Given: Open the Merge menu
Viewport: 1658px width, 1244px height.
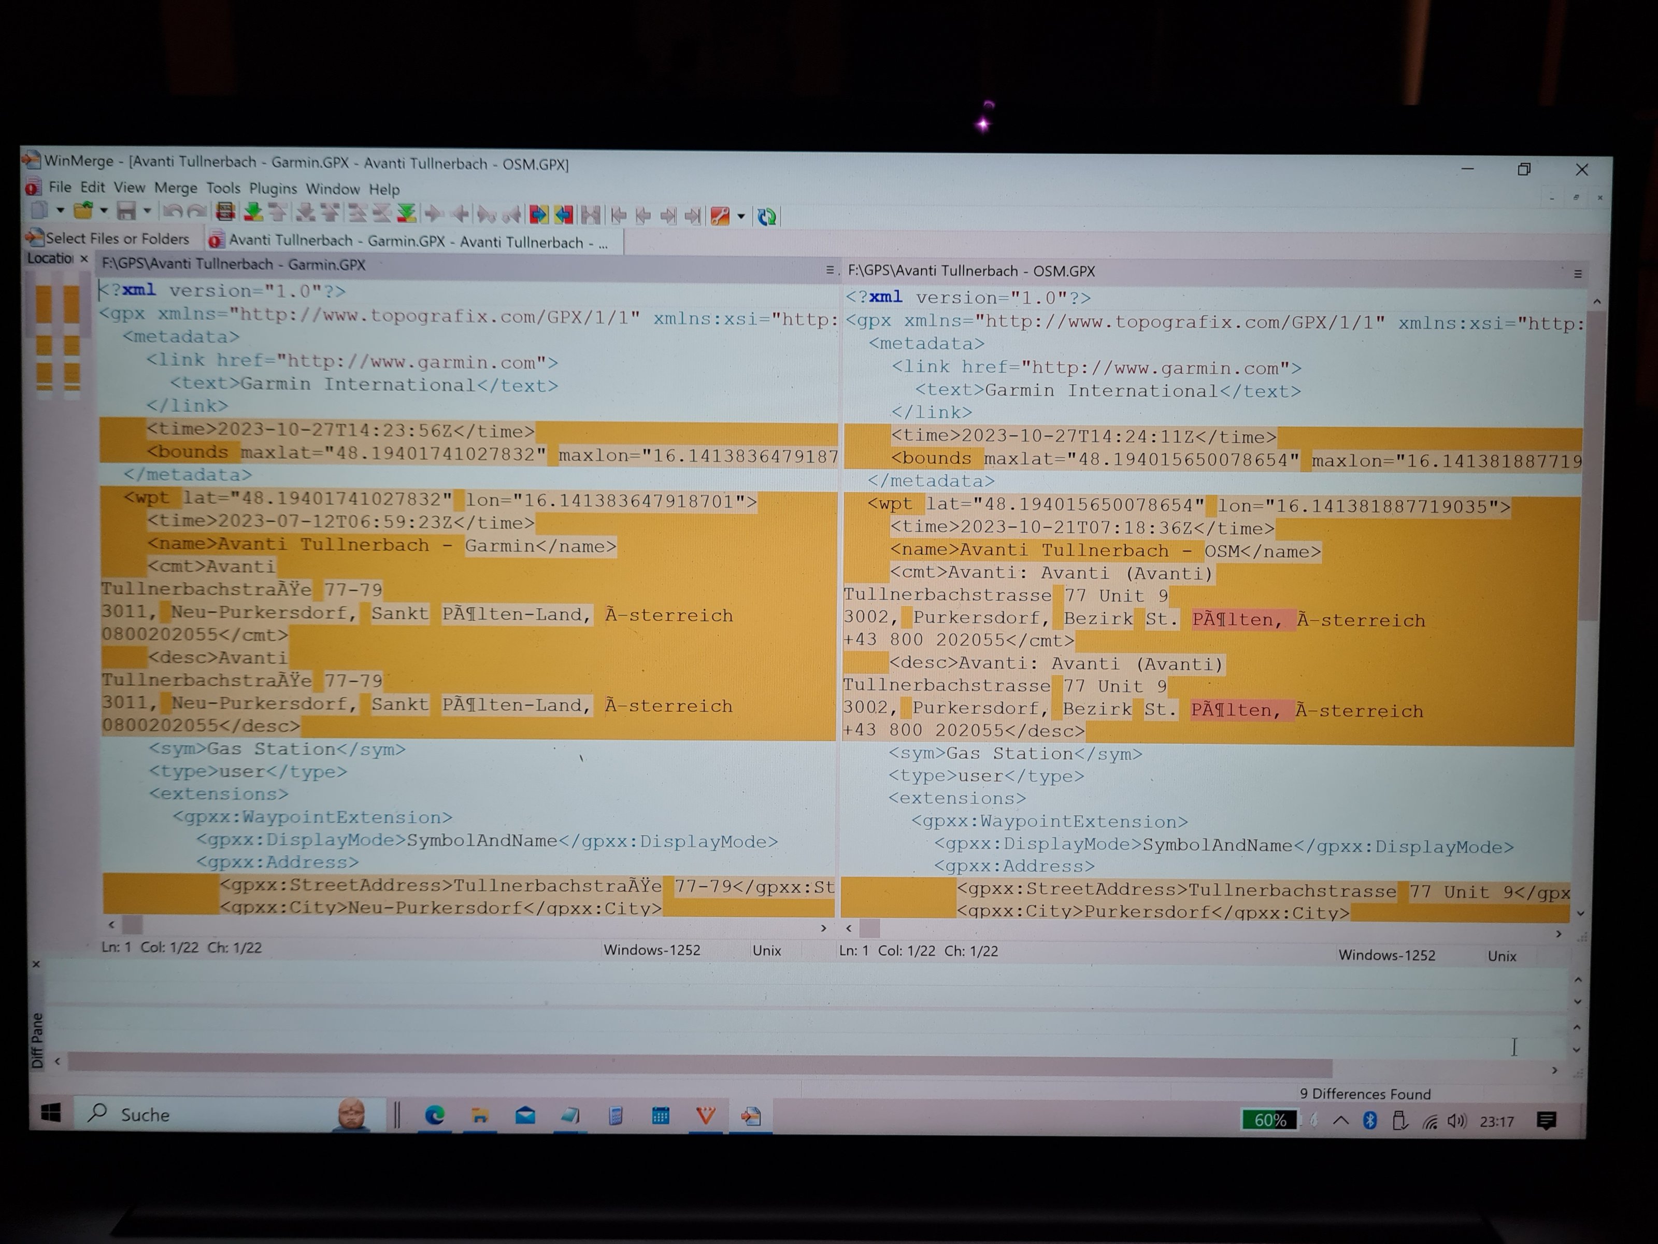Looking at the screenshot, I should [x=176, y=188].
